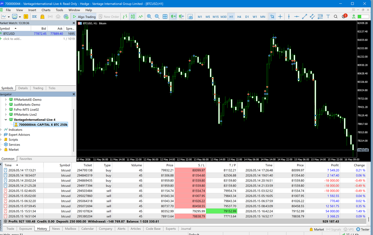This screenshot has width=373, height=235.
Task: Toggle Algo Trading
Action: point(84,16)
